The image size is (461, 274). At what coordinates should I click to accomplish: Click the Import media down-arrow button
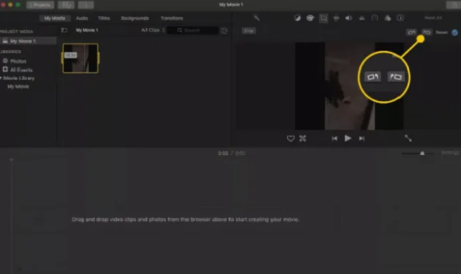tap(86, 5)
